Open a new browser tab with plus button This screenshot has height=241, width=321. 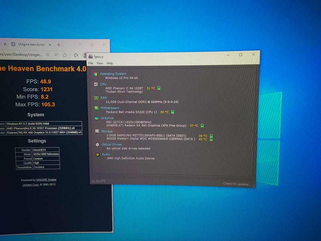coord(59,45)
